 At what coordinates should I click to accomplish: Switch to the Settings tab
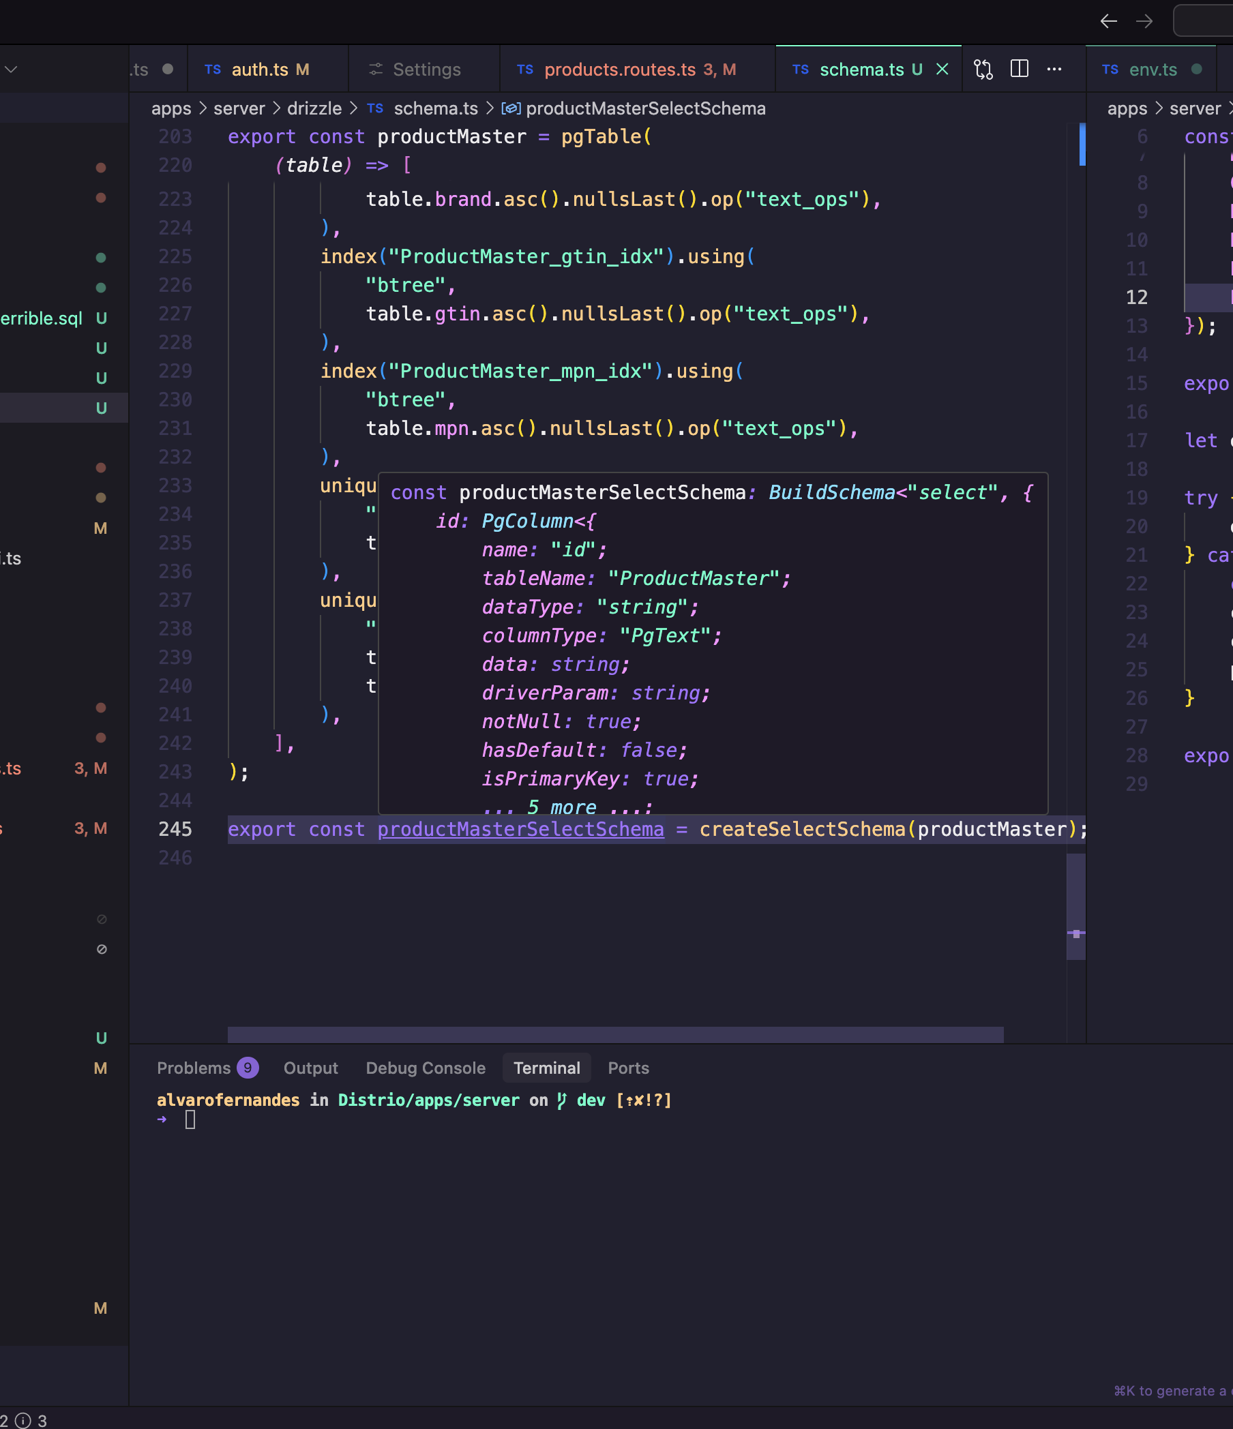424,70
